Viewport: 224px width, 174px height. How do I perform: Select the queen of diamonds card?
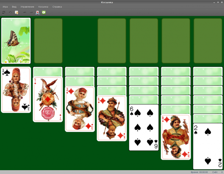[x=80, y=109]
